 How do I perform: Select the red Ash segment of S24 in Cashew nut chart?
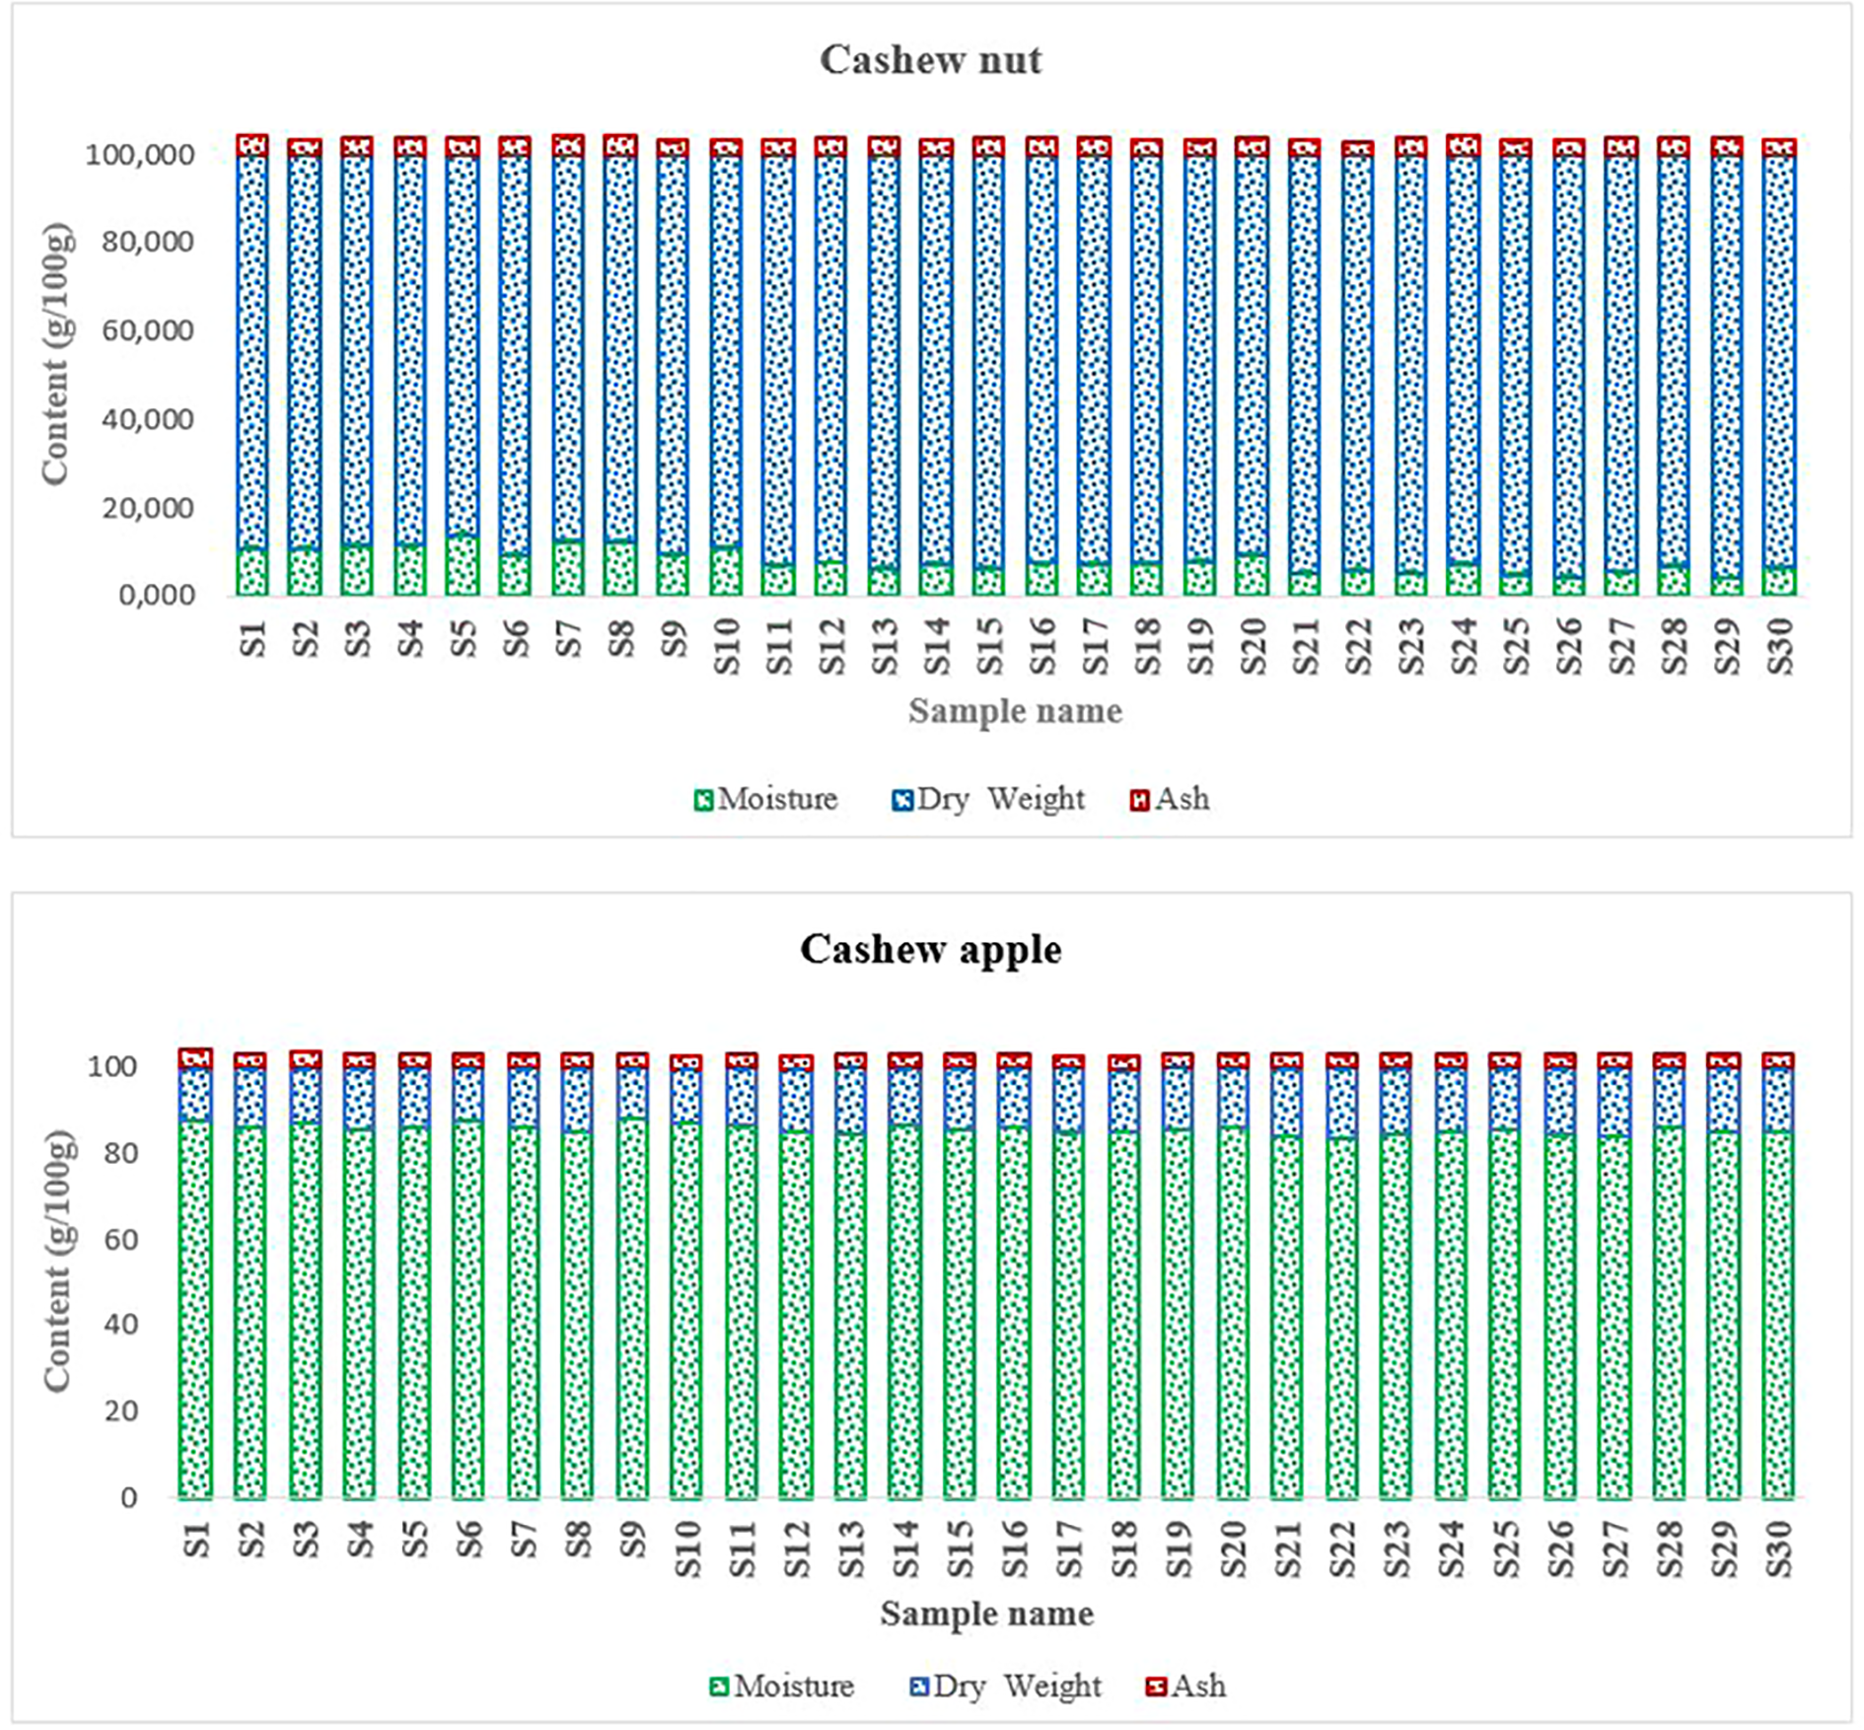1464,146
